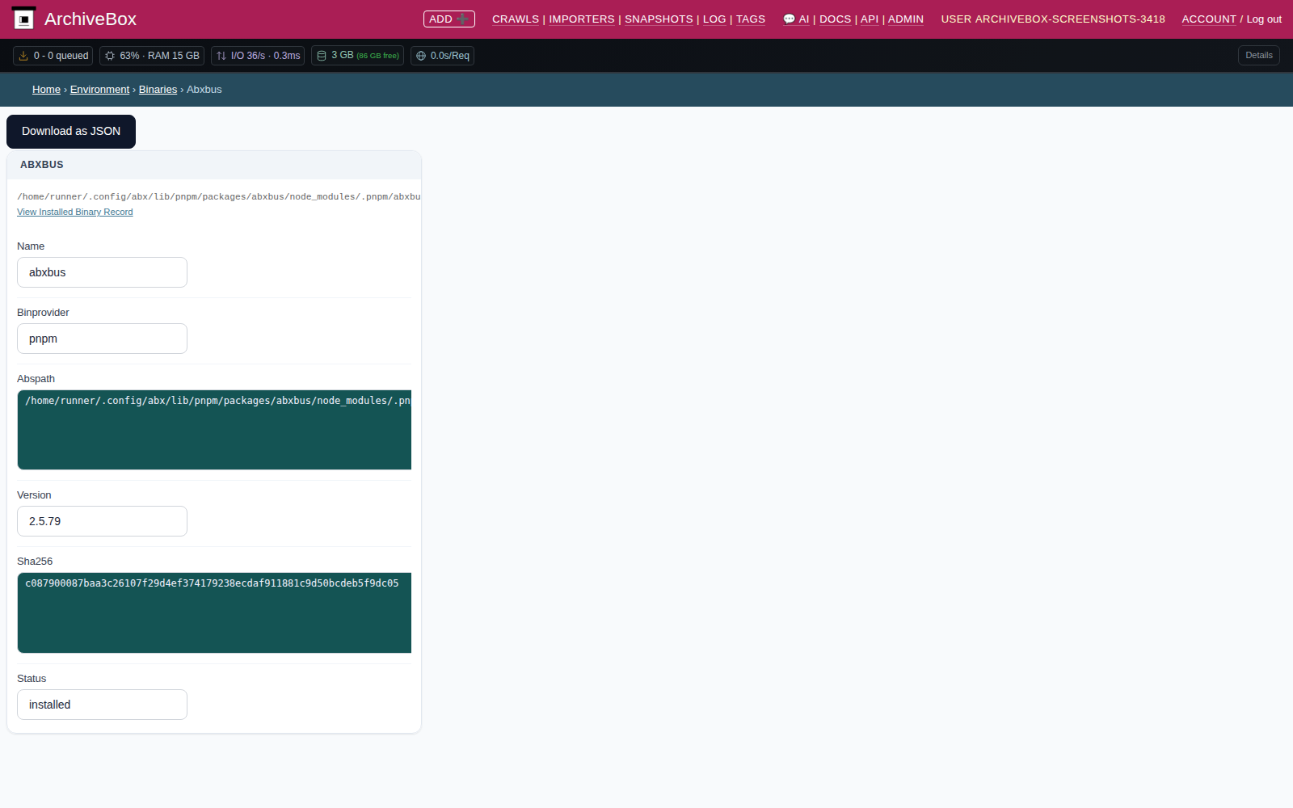
Task: Click the 63% · RAM 15 GB indicator text
Action: 160,56
